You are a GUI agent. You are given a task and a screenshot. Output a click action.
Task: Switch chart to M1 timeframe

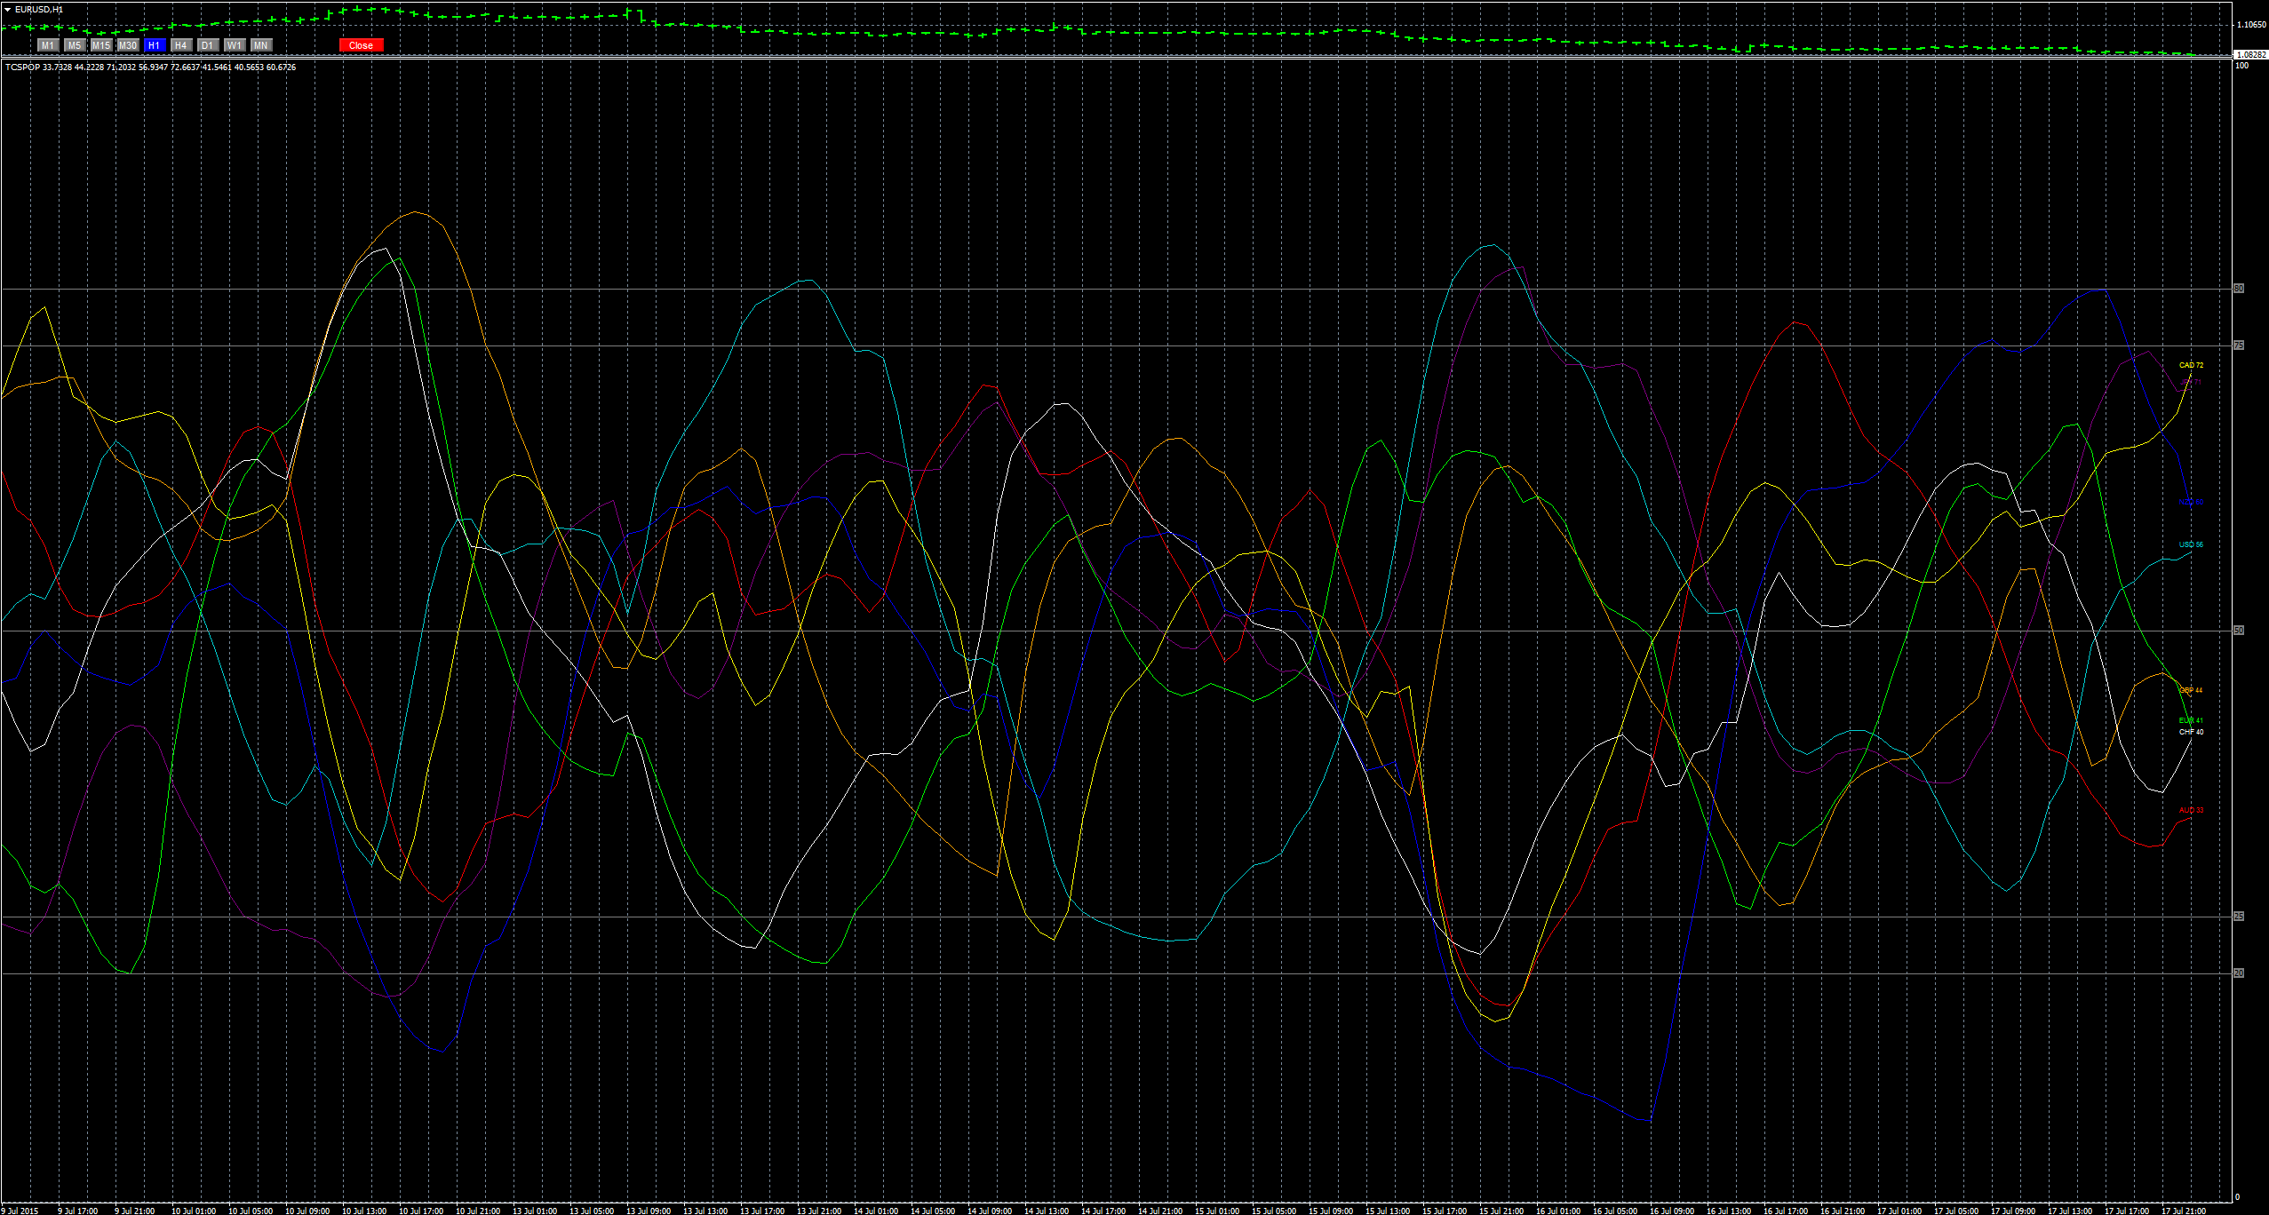point(48,45)
